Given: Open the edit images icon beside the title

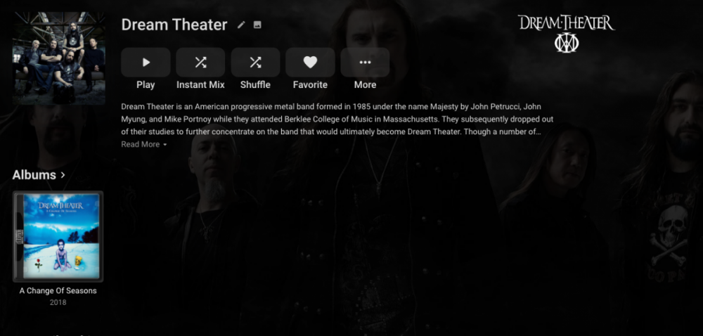Looking at the screenshot, I should click(257, 25).
